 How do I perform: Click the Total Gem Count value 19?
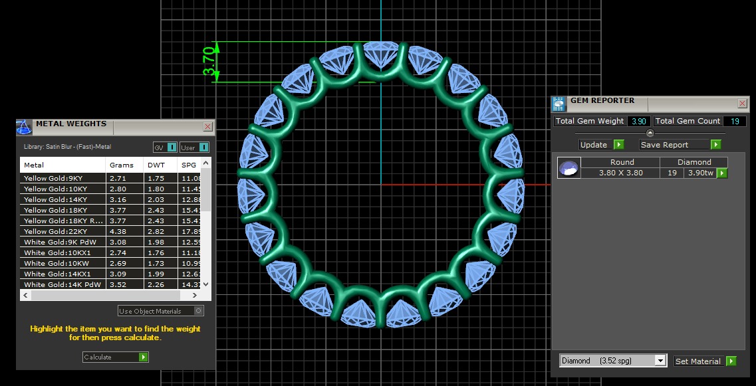(x=735, y=121)
